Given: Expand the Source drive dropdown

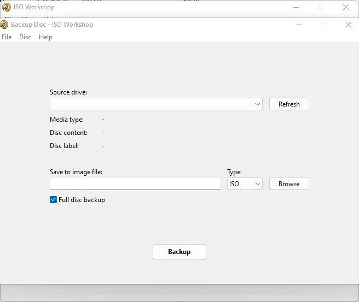Looking at the screenshot, I should pyautogui.click(x=156, y=104).
